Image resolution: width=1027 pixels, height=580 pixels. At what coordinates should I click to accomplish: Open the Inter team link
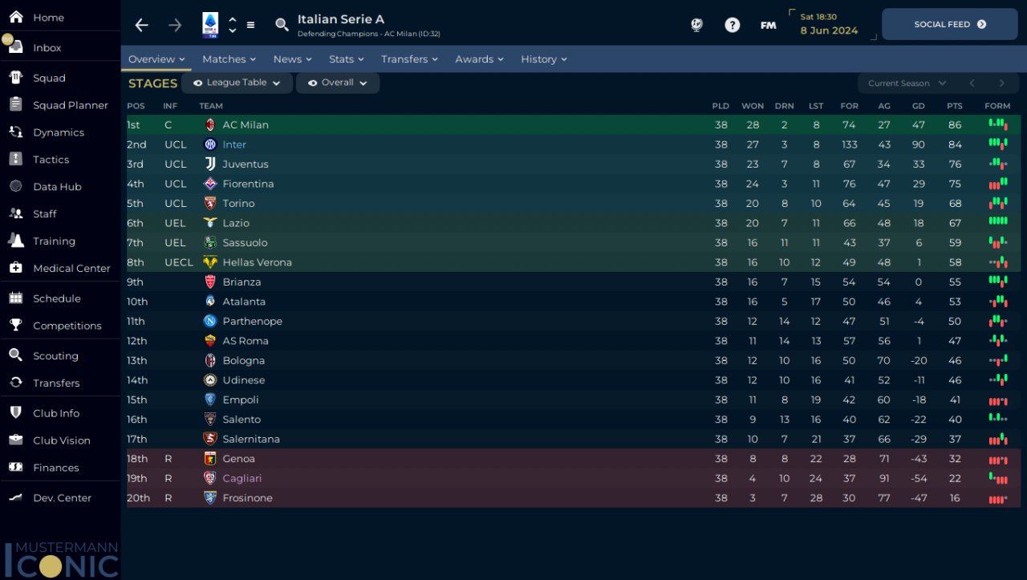pyautogui.click(x=234, y=144)
